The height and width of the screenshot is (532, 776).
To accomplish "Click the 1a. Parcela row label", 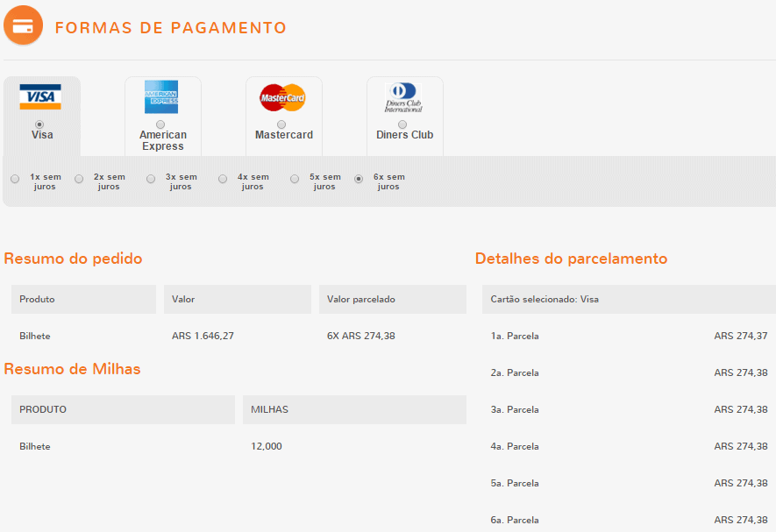I will coord(515,336).
